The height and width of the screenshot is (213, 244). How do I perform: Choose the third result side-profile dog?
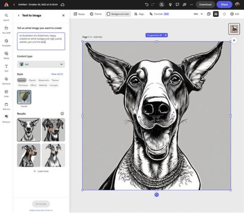[29, 155]
